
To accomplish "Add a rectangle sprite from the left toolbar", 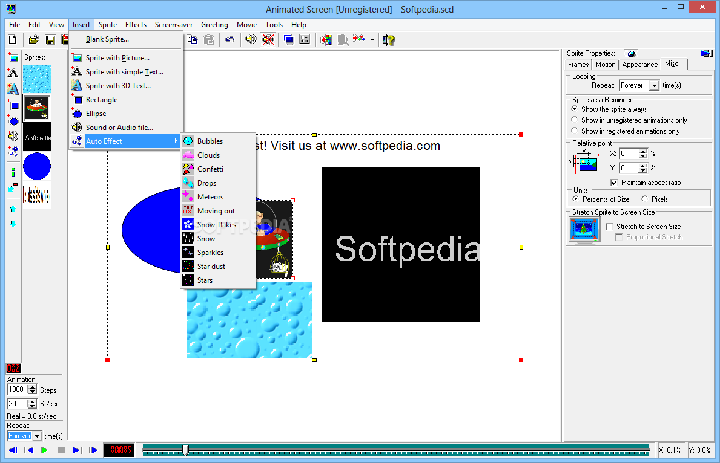I will [x=13, y=105].
